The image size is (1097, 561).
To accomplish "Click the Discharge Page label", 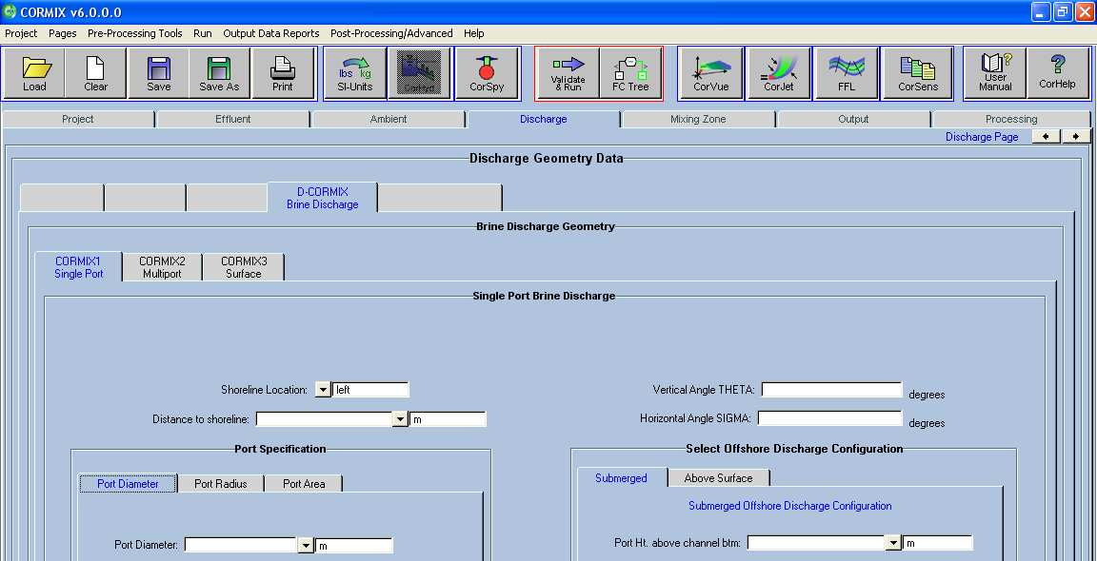I will [982, 137].
